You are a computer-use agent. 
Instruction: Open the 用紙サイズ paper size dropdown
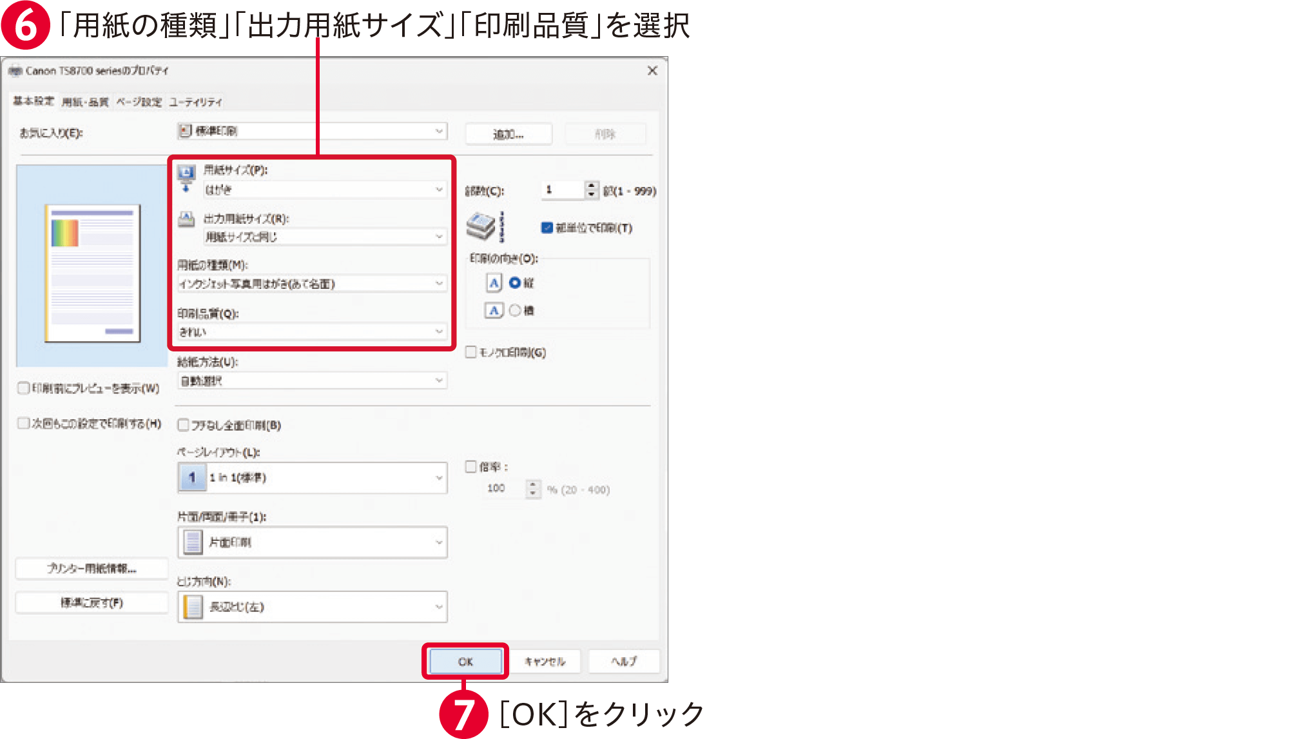click(x=325, y=190)
